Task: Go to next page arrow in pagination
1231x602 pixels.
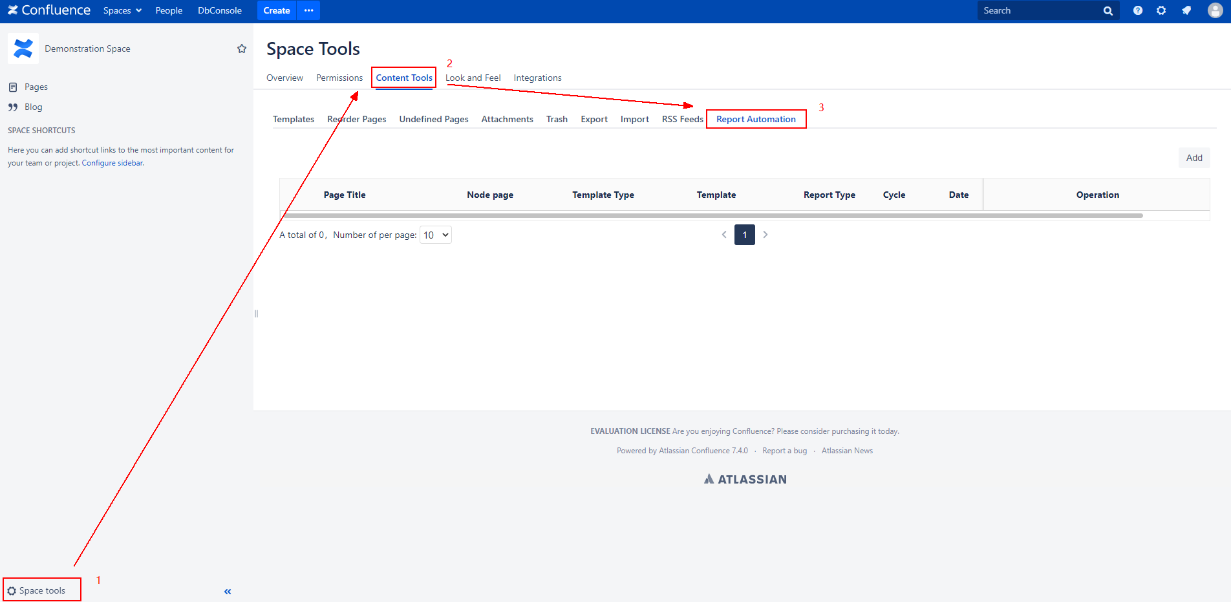Action: pyautogui.click(x=765, y=235)
